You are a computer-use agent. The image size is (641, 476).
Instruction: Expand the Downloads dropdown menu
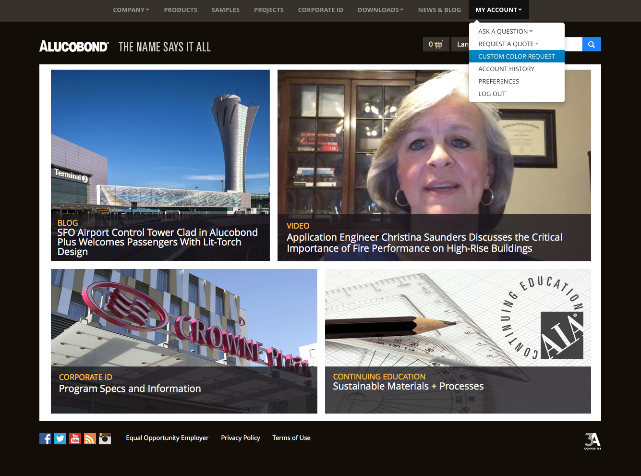pos(380,10)
